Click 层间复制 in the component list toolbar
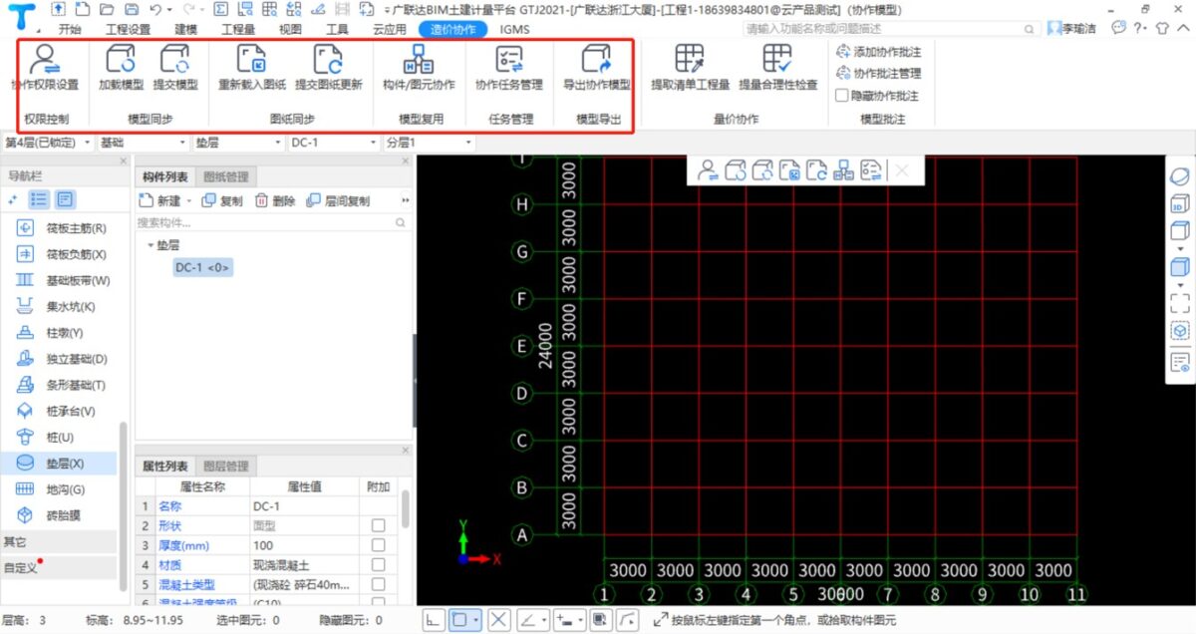 point(338,200)
